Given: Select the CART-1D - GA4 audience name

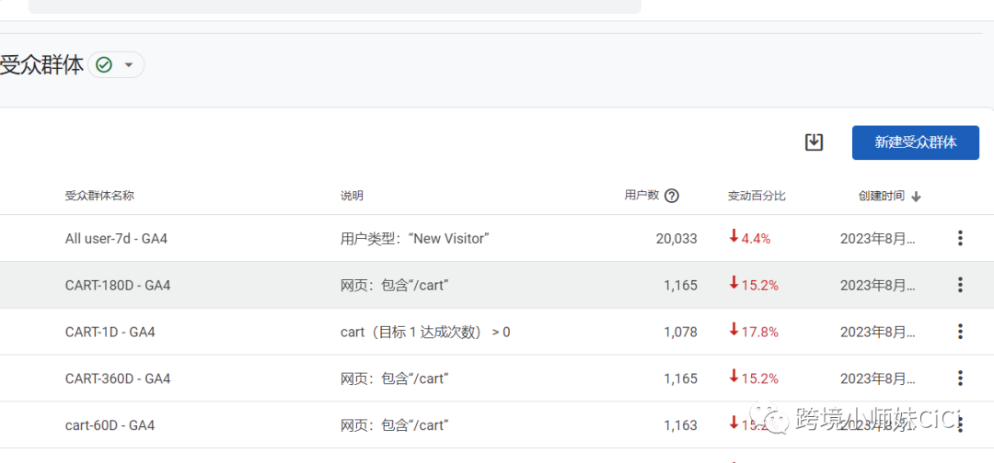Looking at the screenshot, I should click(110, 332).
